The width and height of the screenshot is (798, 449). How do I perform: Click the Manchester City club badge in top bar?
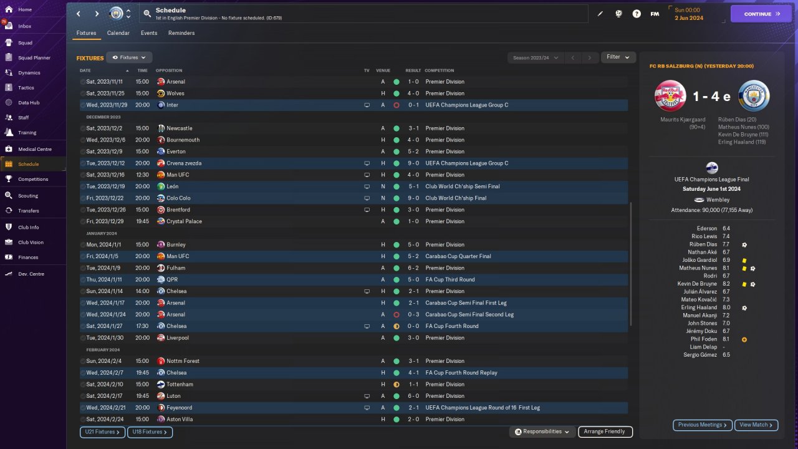(x=116, y=14)
